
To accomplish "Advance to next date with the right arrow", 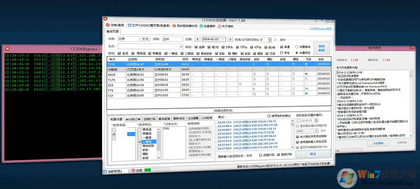I will coord(230,39).
